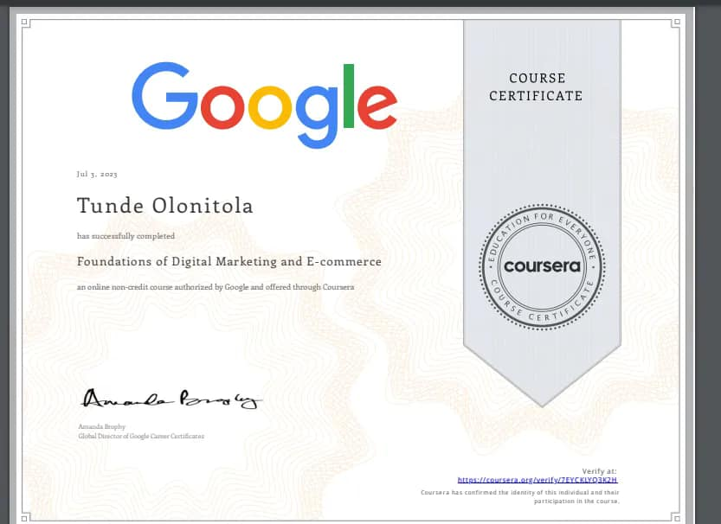The width and height of the screenshot is (721, 524).
Task: Click the Coursera course certificate seal
Action: 542,266
